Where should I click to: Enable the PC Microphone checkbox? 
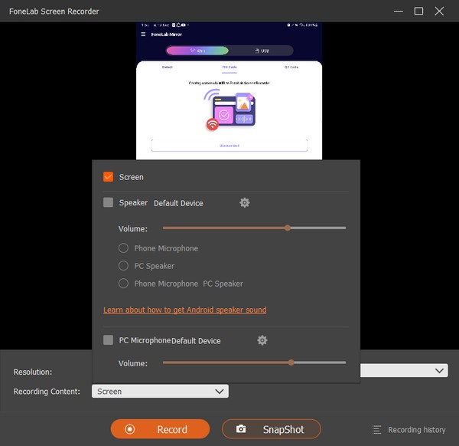pos(109,339)
